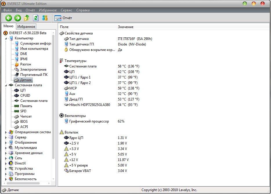Click the Безопасность shield icon
The image size is (271, 194).
point(11,179)
